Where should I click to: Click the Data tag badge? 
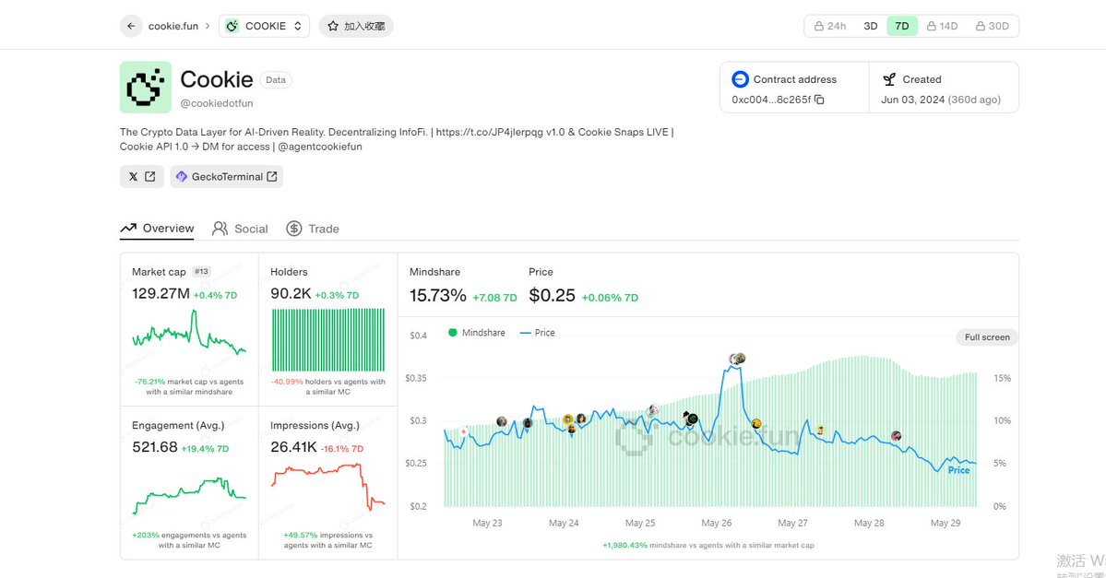coord(276,79)
